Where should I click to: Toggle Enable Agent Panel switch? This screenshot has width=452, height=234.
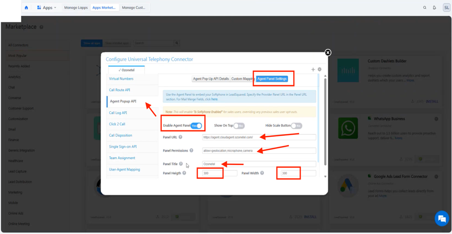196,126
